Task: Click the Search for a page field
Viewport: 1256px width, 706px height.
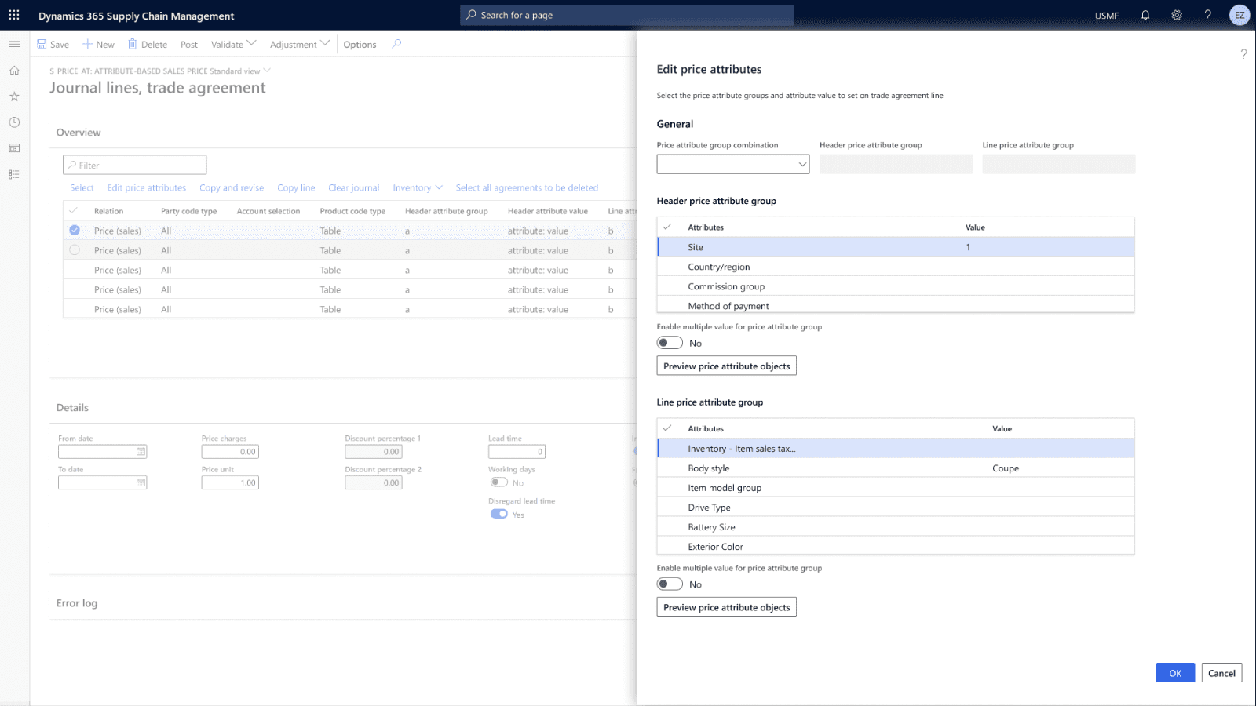Action: 626,15
